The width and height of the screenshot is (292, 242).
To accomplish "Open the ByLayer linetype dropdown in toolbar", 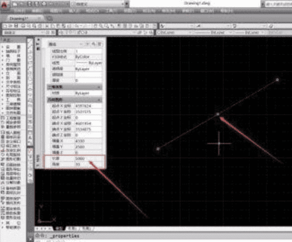I will point(211,33).
